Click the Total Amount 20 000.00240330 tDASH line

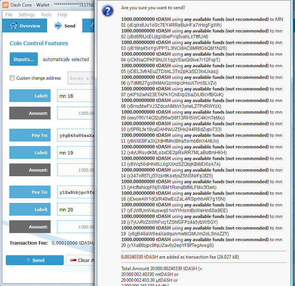(x=162, y=269)
